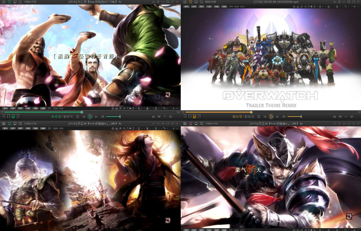The width and height of the screenshot is (361, 231).
Task: Click the shirt skin icon in bottom-right title bar
Action: click(190, 124)
